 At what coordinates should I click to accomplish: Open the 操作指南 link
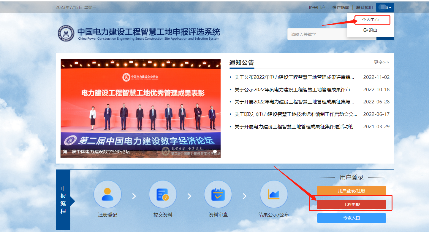(341, 7)
